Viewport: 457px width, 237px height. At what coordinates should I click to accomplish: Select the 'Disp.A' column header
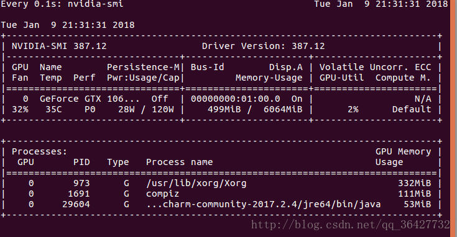(285, 68)
